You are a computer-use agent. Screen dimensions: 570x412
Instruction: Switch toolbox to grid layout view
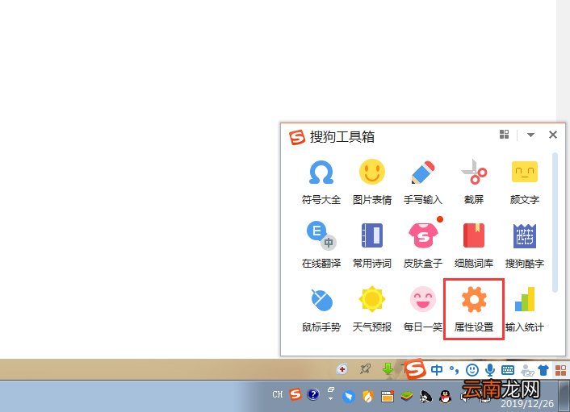505,135
